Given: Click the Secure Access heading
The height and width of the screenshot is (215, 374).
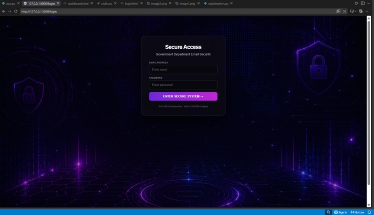Looking at the screenshot, I should pyautogui.click(x=183, y=47).
